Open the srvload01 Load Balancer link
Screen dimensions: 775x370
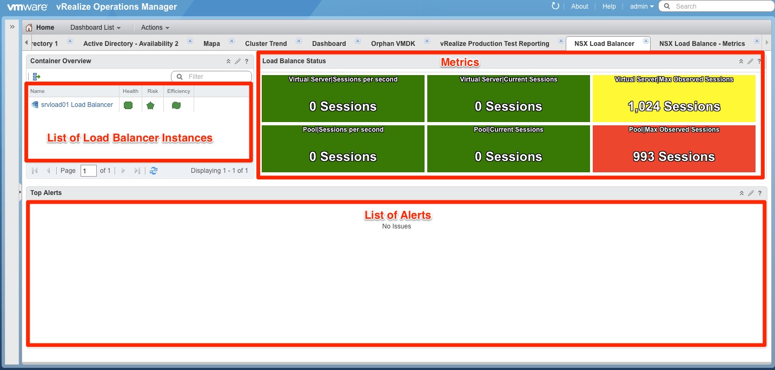(x=77, y=105)
